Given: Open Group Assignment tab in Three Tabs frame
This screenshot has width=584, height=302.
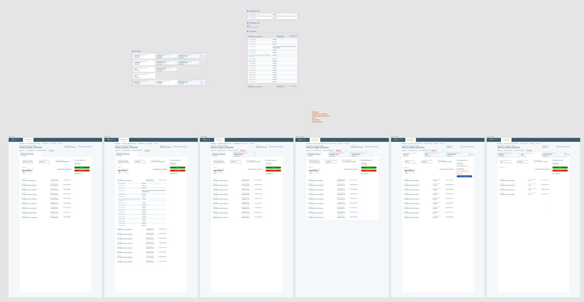Looking at the screenshot, I should [x=317, y=150].
